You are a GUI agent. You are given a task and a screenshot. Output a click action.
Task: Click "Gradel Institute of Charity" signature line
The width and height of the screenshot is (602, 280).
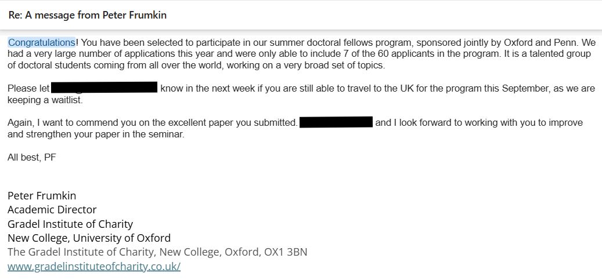click(x=70, y=224)
